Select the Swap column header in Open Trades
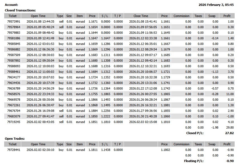This screenshot has height=164, width=243. pyautogui.click(x=212, y=144)
